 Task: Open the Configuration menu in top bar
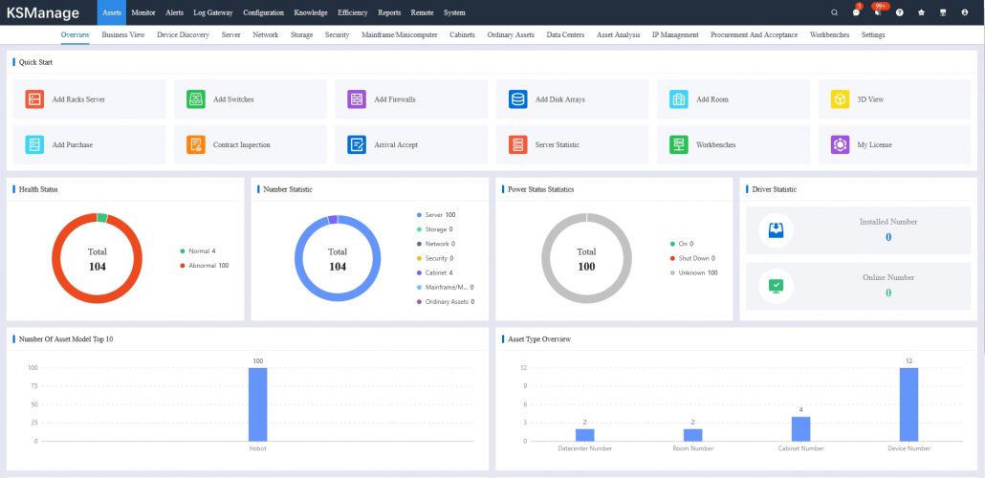click(x=263, y=12)
